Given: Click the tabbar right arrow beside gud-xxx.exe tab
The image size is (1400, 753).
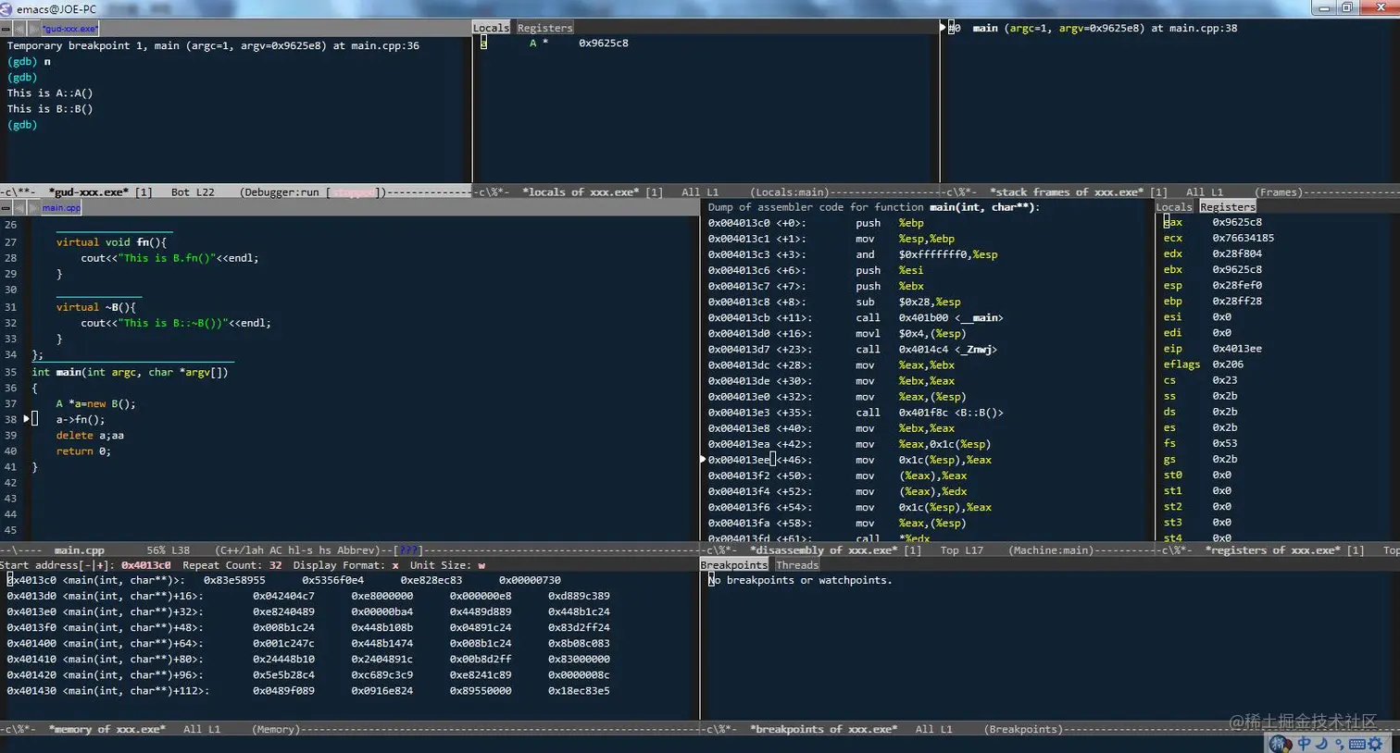Looking at the screenshot, I should tap(34, 29).
